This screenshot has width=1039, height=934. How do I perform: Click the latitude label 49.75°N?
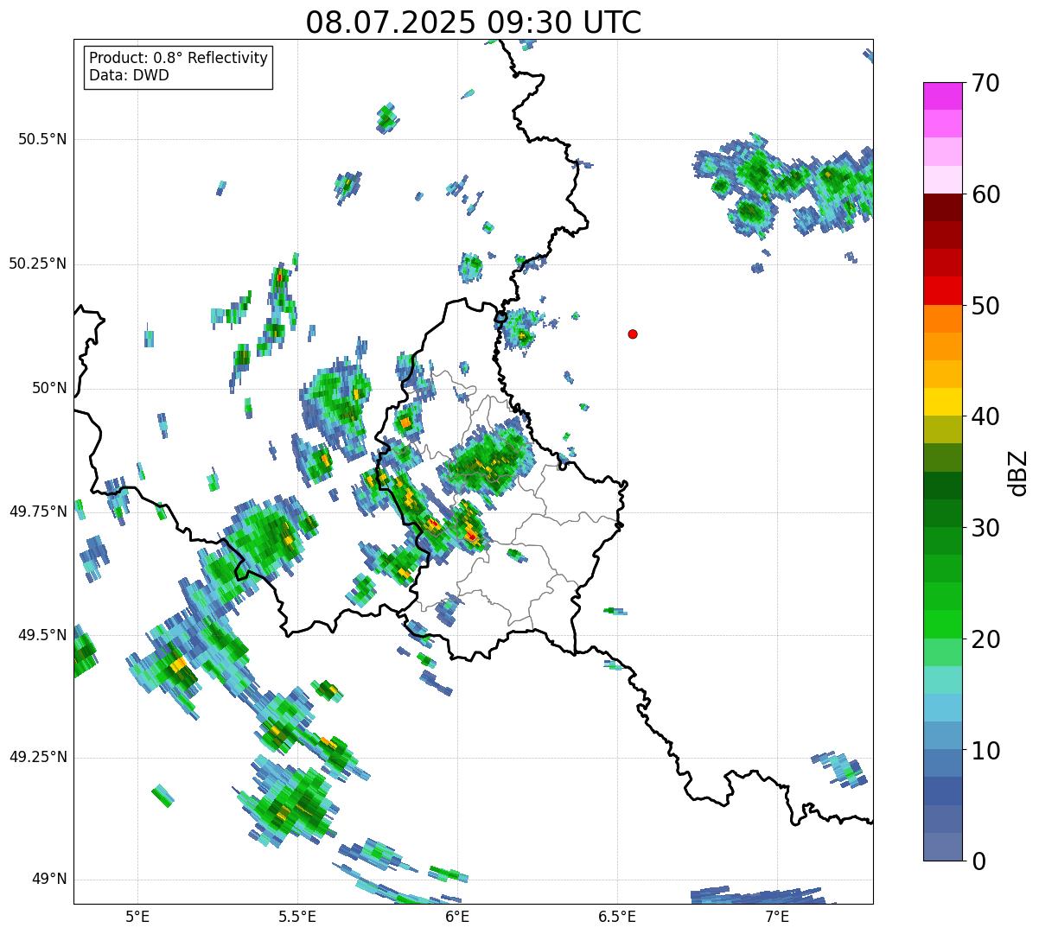pyautogui.click(x=38, y=511)
